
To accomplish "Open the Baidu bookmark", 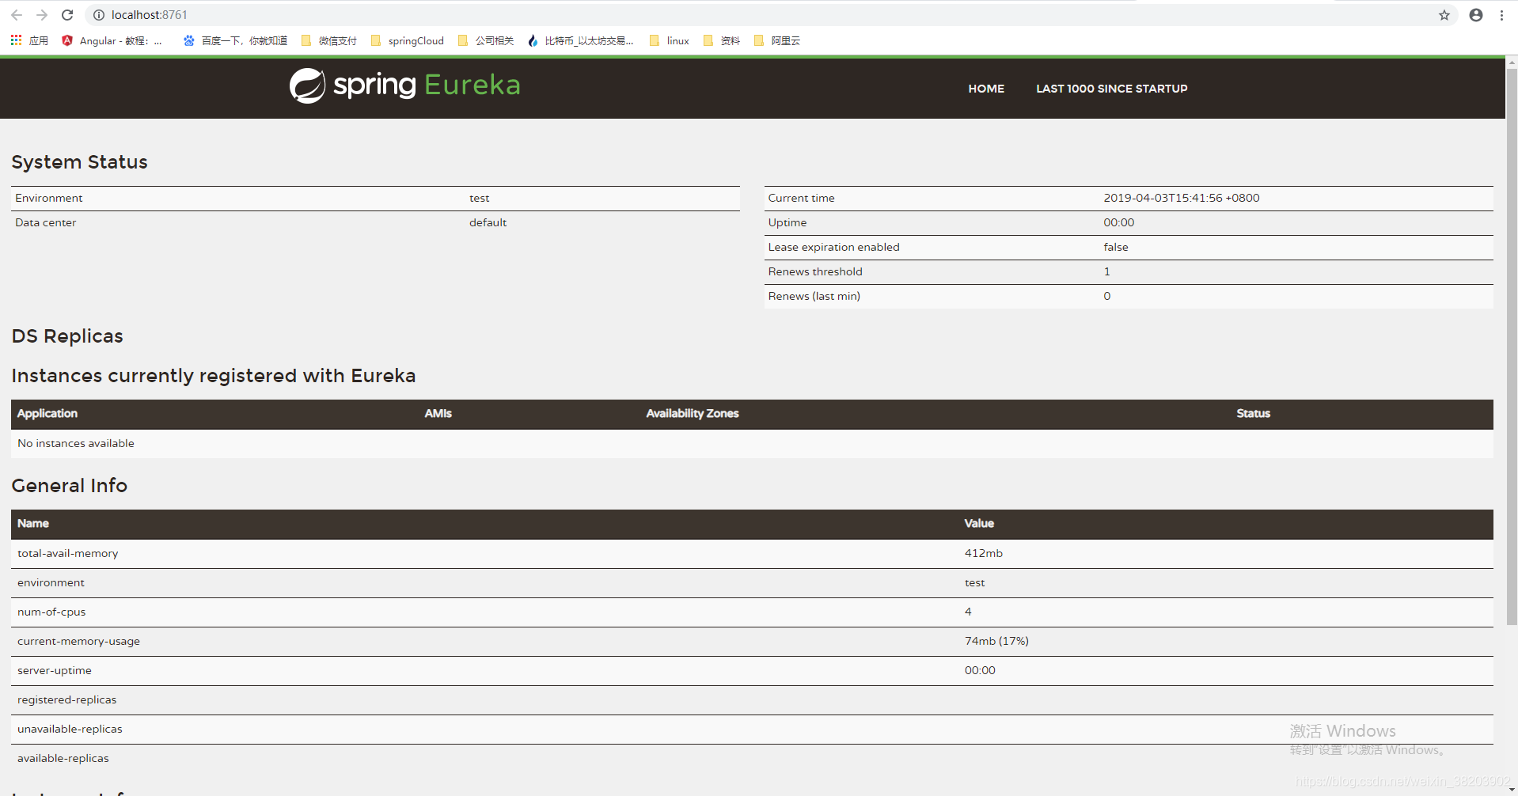I will 235,40.
